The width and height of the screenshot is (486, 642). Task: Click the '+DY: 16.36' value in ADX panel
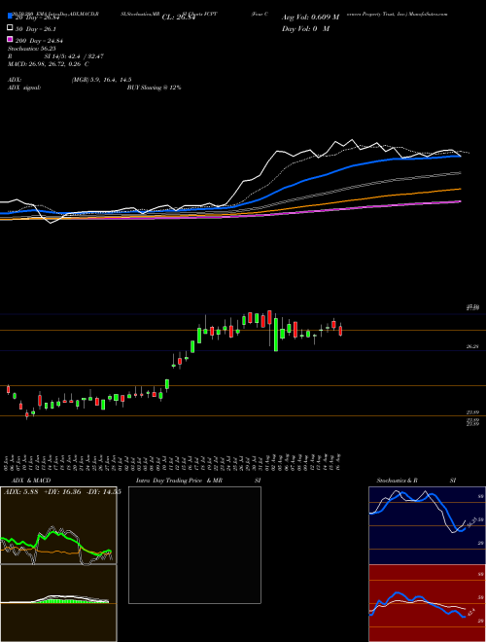coord(61,492)
